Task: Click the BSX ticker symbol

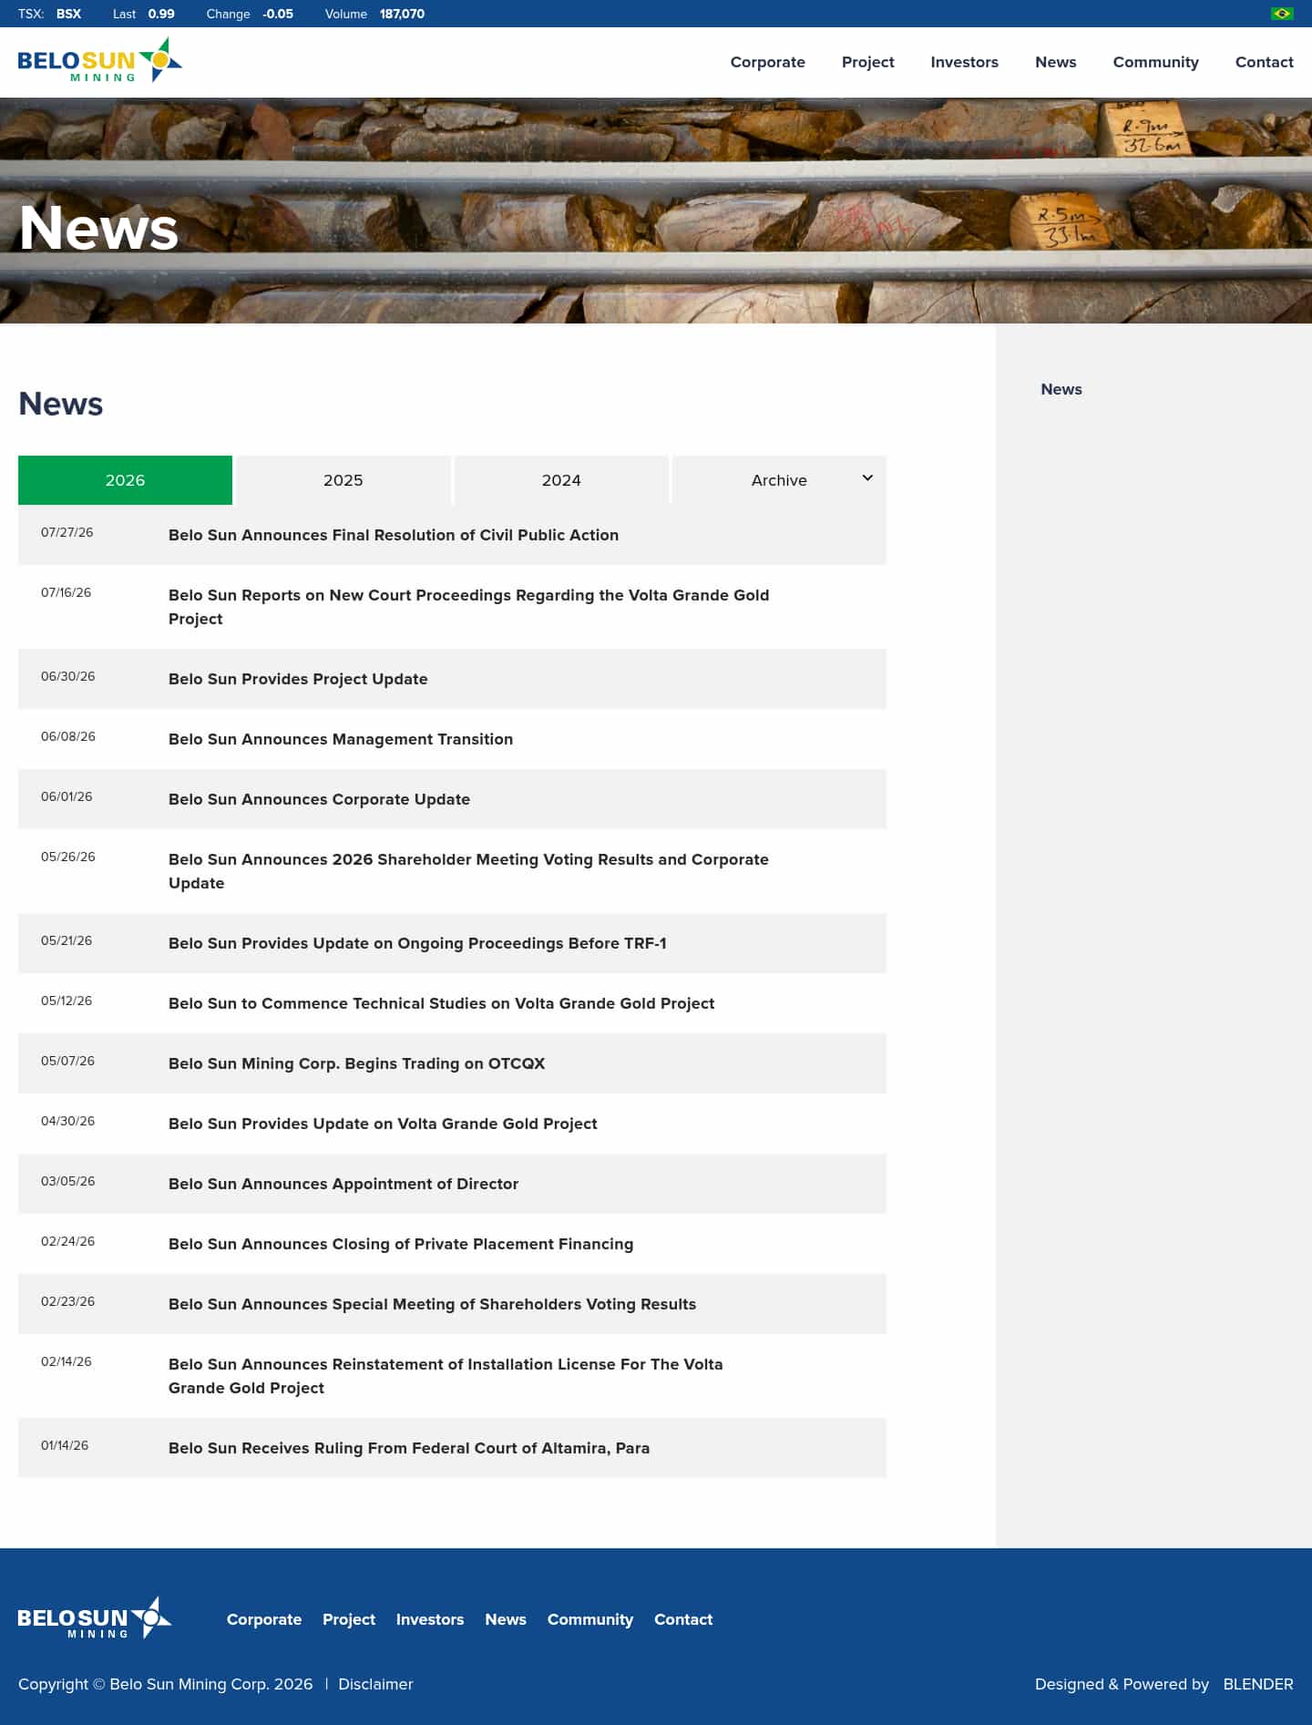Action: (x=68, y=14)
